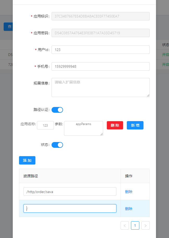Select pagination page 1
This screenshot has width=169, height=238.
pyautogui.click(x=135, y=225)
